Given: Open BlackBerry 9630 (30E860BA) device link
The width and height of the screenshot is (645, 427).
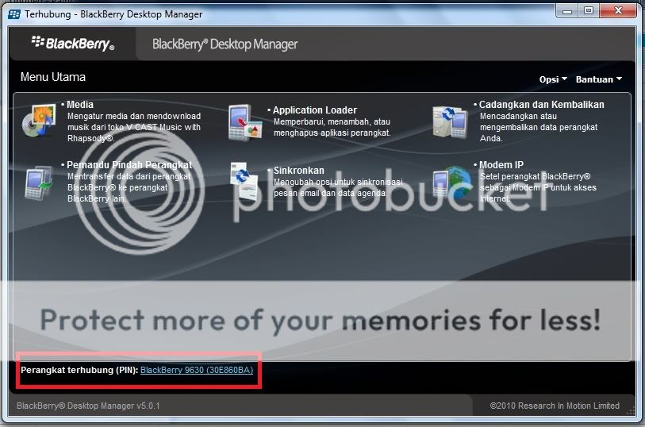Looking at the screenshot, I should tap(197, 370).
